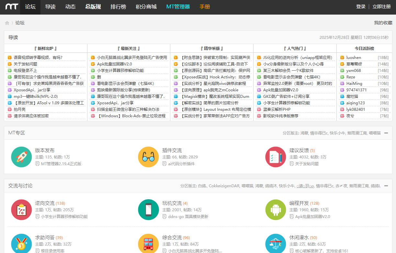Viewport: 396px width, 253px height.
Task: Open 我的收藏 link
Action: [x=383, y=23]
